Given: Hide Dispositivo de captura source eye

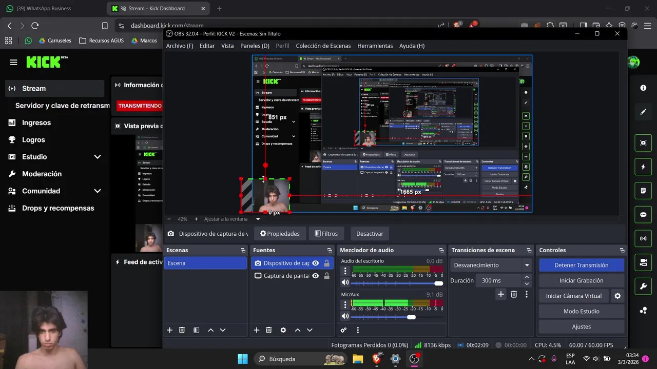Looking at the screenshot, I should (x=315, y=263).
